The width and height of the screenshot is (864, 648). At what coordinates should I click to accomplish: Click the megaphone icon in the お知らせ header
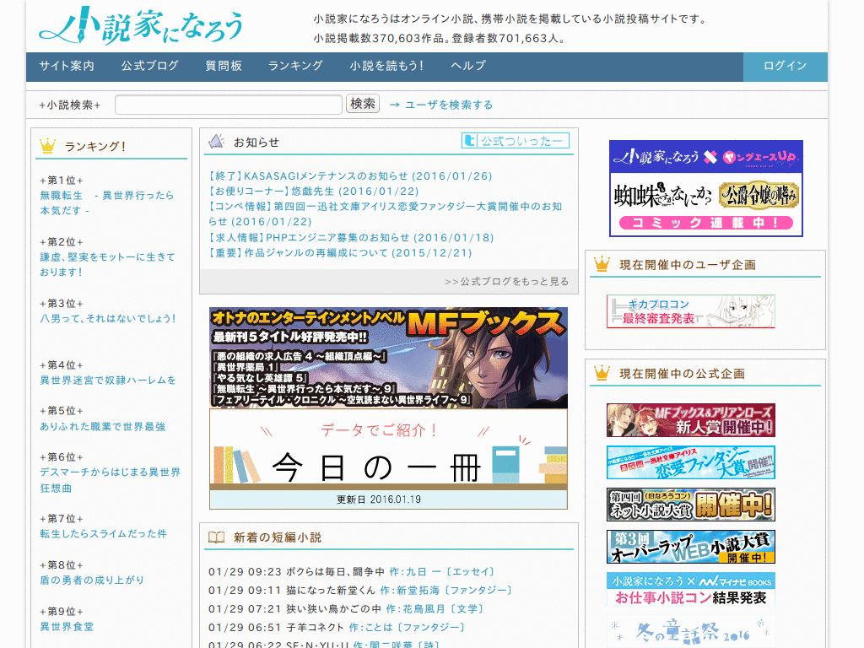click(x=218, y=140)
